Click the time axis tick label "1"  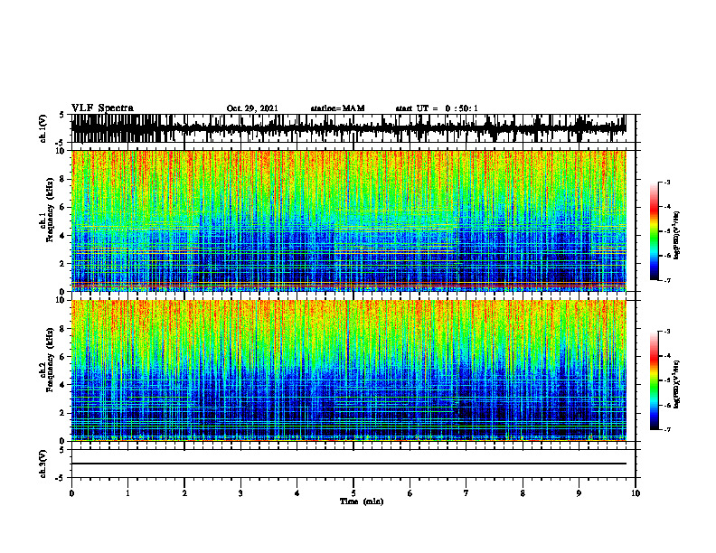[127, 493]
